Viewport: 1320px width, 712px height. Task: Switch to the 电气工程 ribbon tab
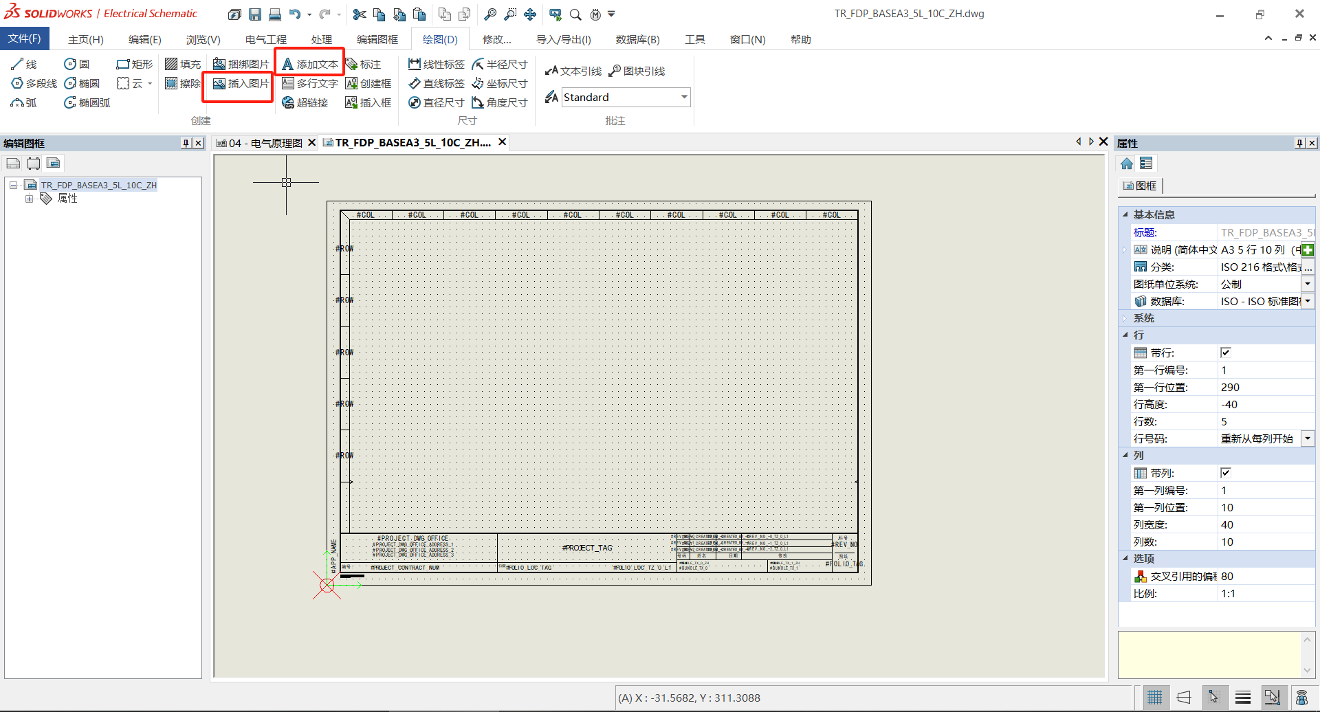tap(266, 39)
